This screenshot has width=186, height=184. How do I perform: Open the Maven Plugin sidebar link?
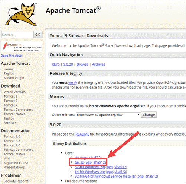[14, 78]
